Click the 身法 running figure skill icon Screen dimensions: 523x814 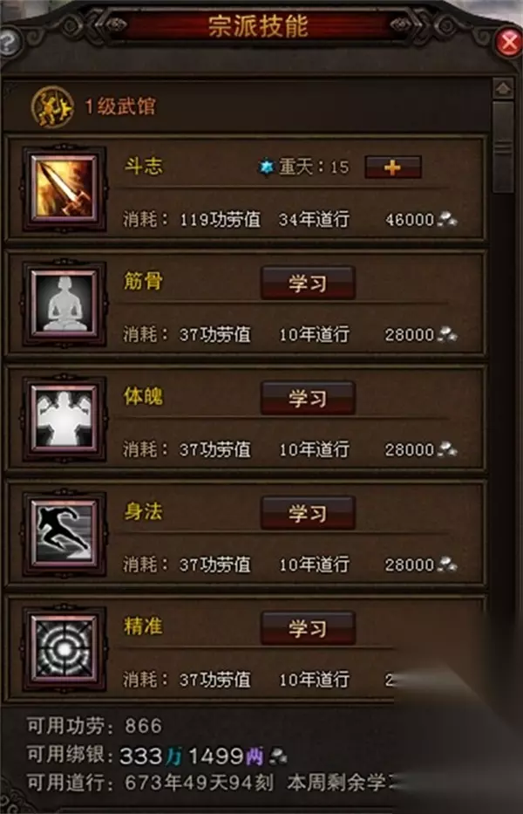pos(65,534)
